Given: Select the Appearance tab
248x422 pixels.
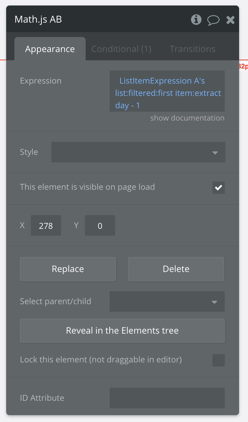Looking at the screenshot, I should click(x=50, y=49).
